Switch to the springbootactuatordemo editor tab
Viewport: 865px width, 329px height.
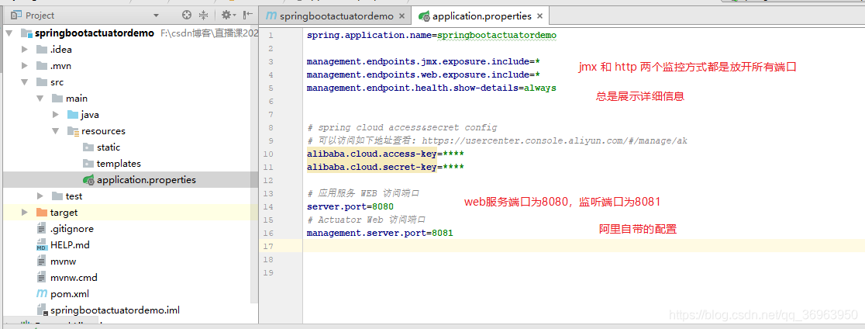pyautogui.click(x=336, y=16)
